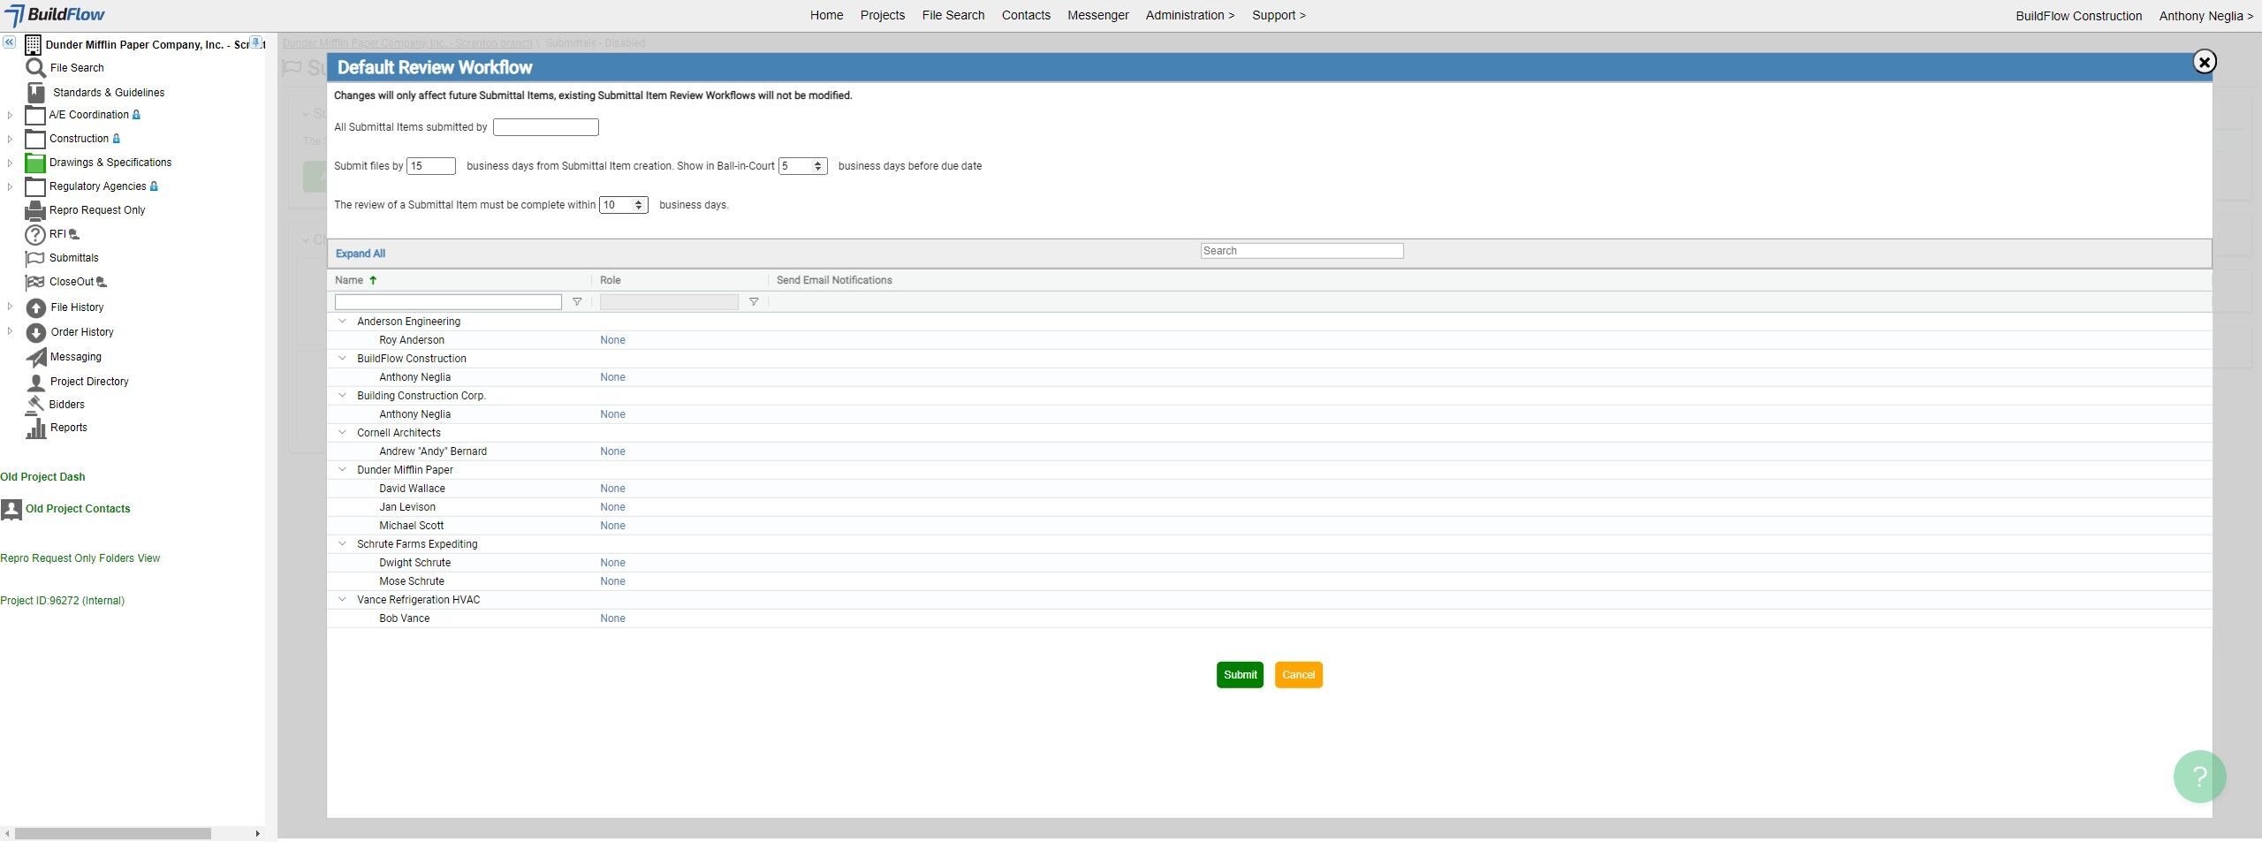
Task: Expand the Construction folder in sidebar
Action: 10,140
